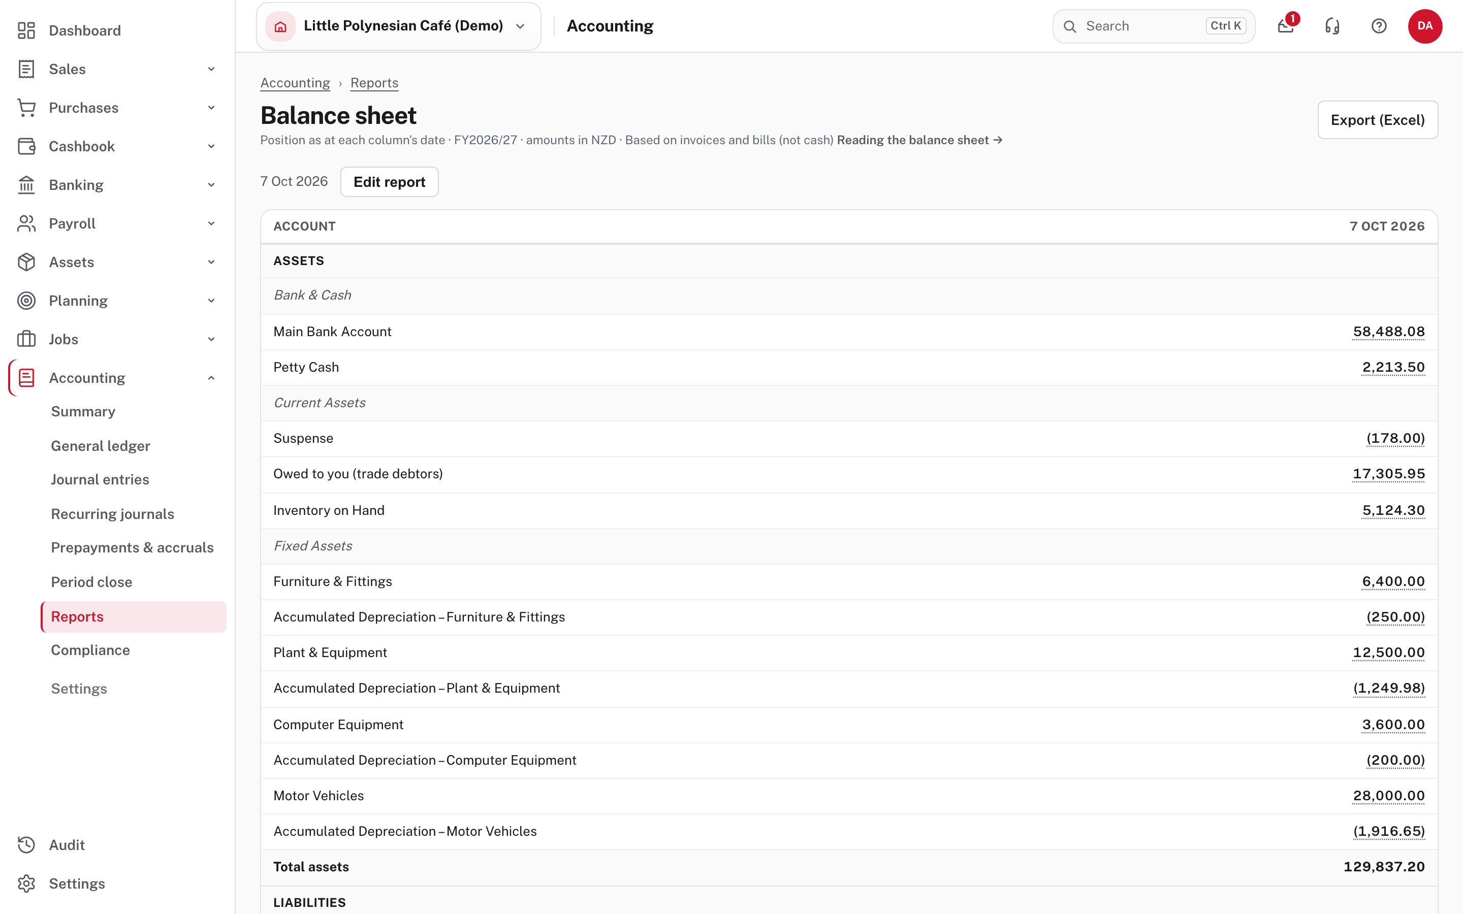Screen dimensions: 1463x914
Task: Go to Summary under Accounting
Action: pyautogui.click(x=83, y=412)
